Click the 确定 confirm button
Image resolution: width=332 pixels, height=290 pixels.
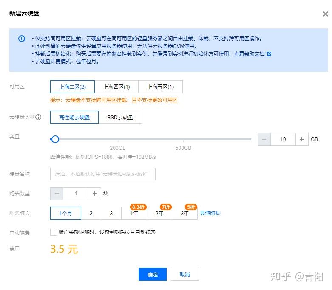point(153,274)
